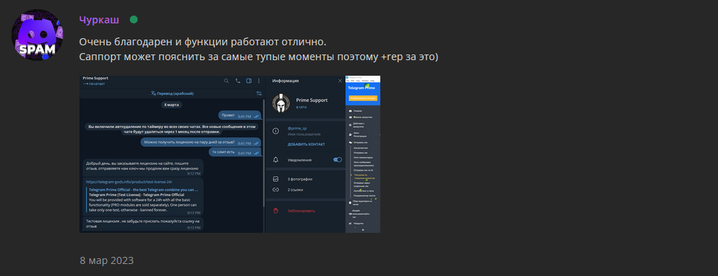Screen dimensions: 718x276
Task: Select Автоответчик in the submenu
Action: 360,148
